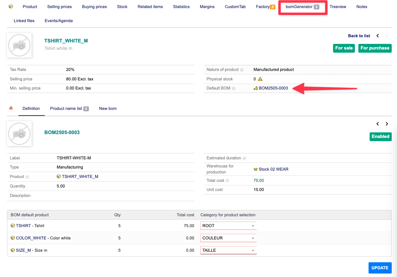Click the product cube icon before Product tab
397x277 pixels.
click(x=11, y=7)
